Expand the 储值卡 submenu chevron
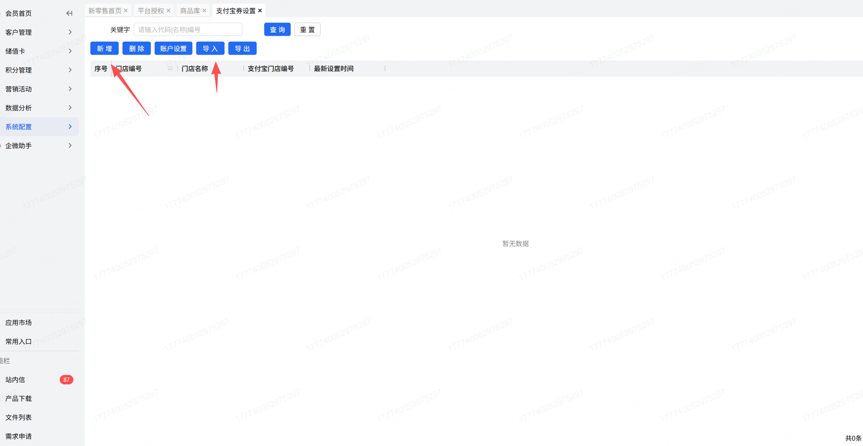The width and height of the screenshot is (863, 446). pos(70,51)
